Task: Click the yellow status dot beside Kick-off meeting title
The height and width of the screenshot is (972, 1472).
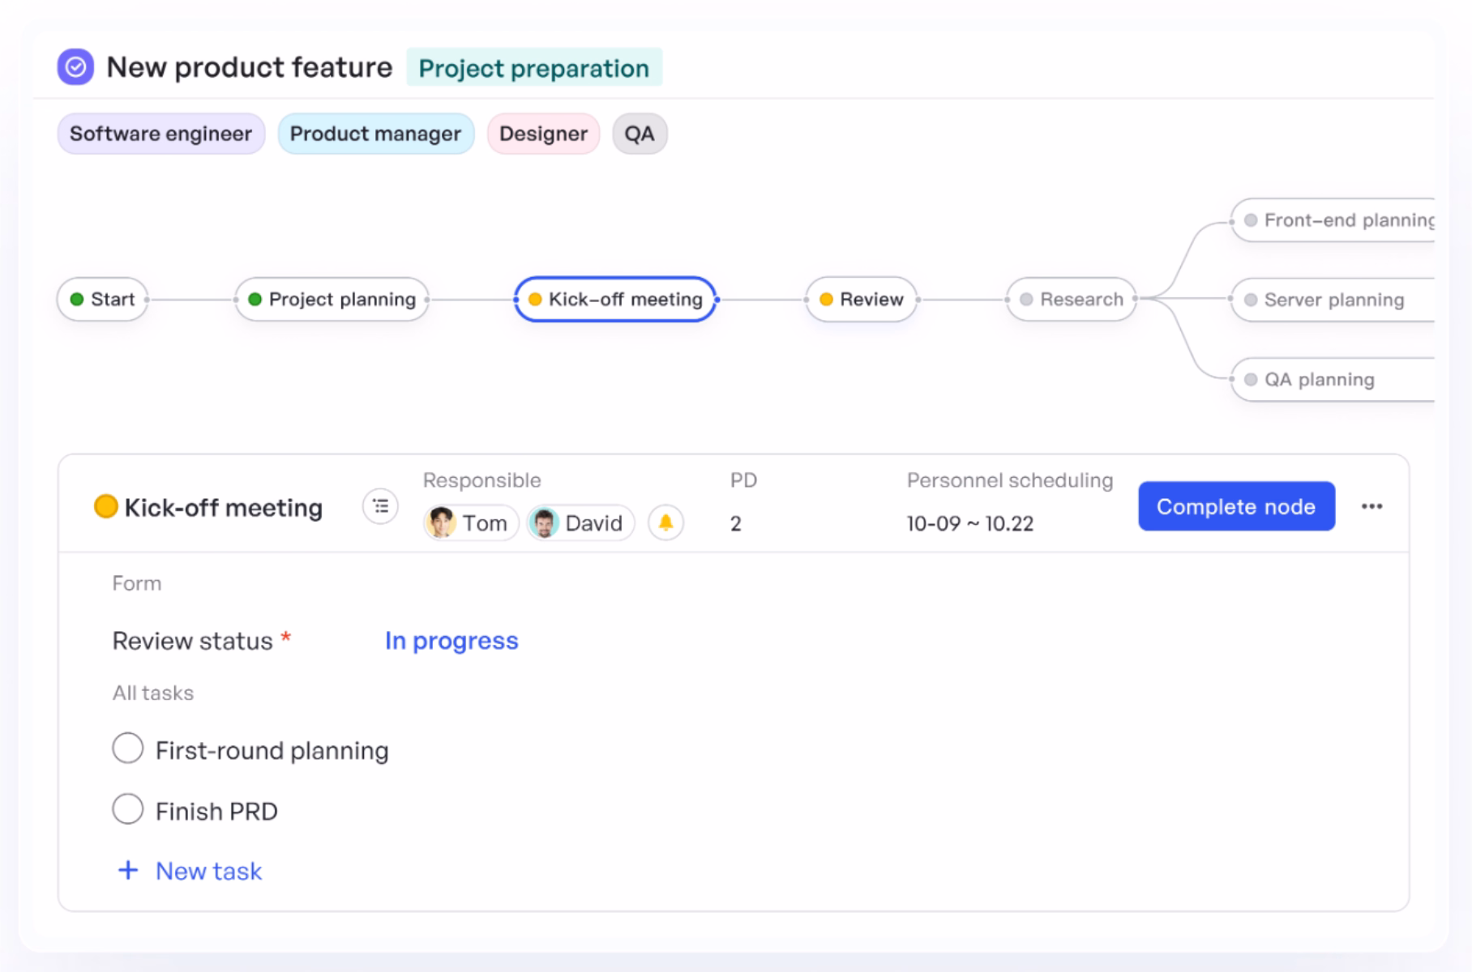Action: coord(105,506)
